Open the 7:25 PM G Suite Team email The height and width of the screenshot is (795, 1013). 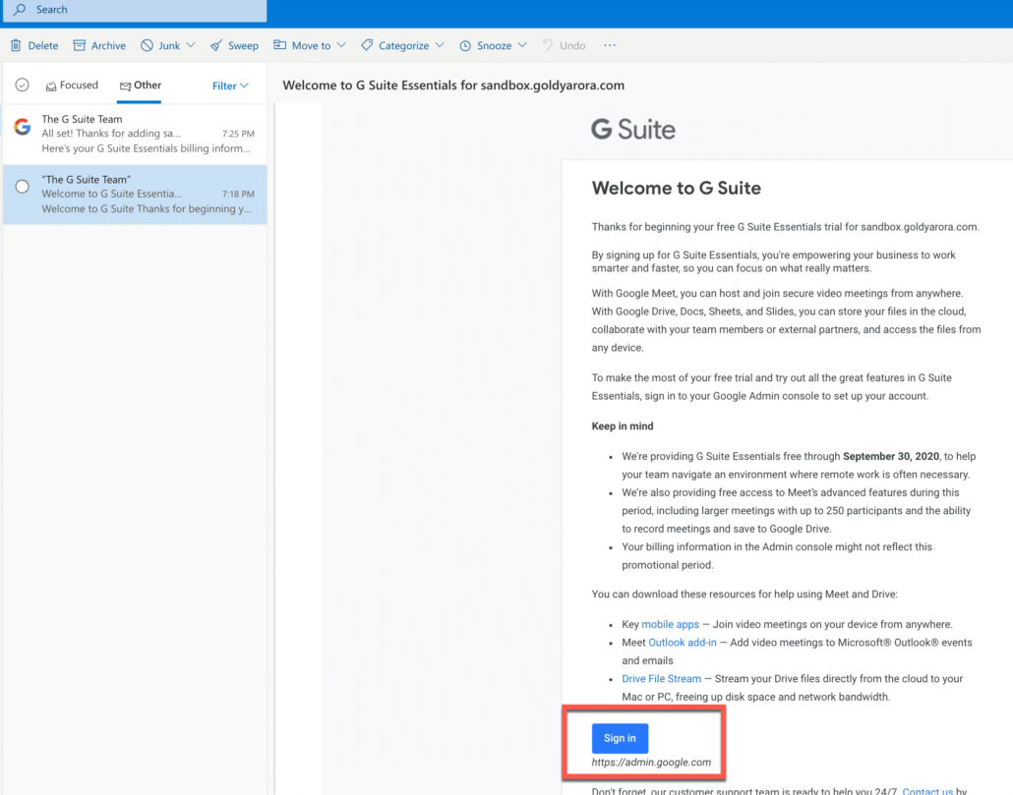point(135,135)
